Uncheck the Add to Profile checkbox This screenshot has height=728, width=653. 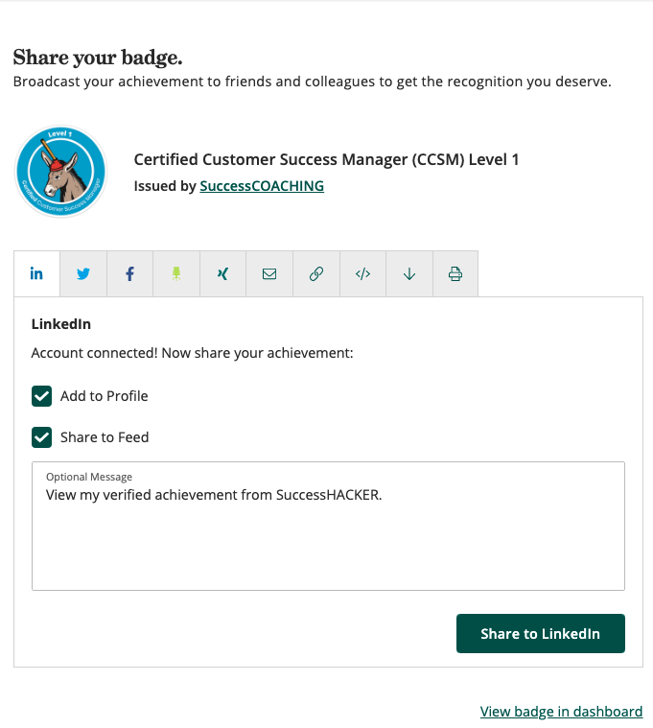42,396
